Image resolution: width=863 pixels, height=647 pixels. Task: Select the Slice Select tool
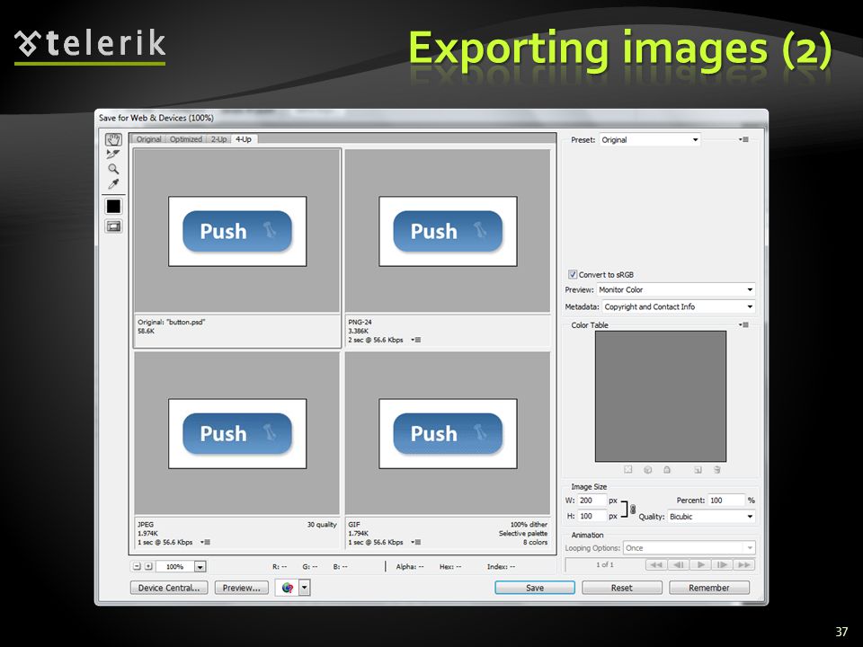pos(113,154)
